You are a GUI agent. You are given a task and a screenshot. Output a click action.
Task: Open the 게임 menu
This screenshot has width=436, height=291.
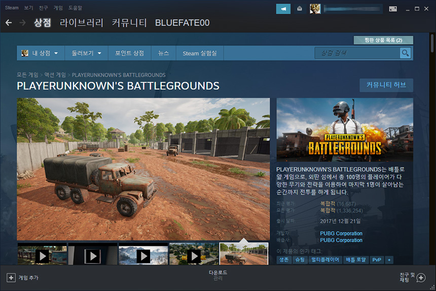(x=58, y=8)
